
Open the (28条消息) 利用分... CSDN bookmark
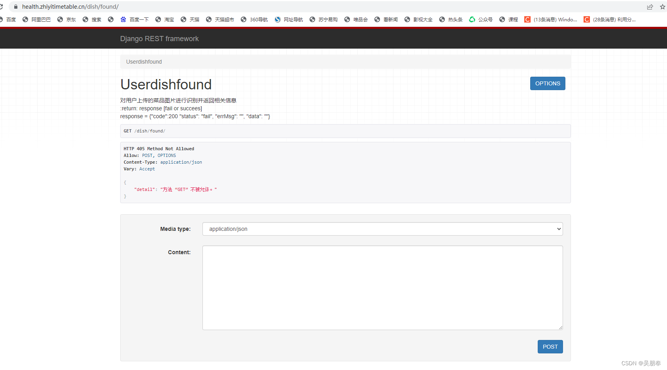pos(610,19)
